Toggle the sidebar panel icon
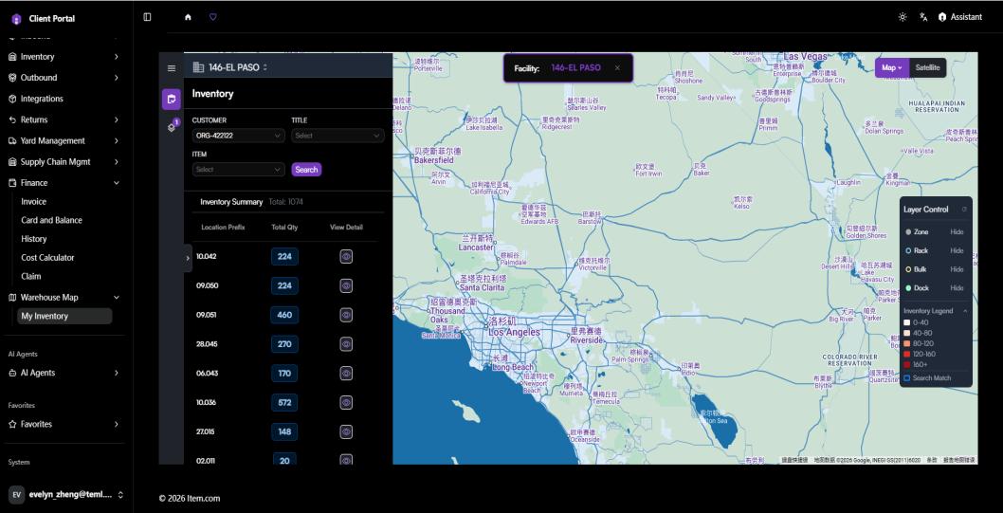 (147, 17)
